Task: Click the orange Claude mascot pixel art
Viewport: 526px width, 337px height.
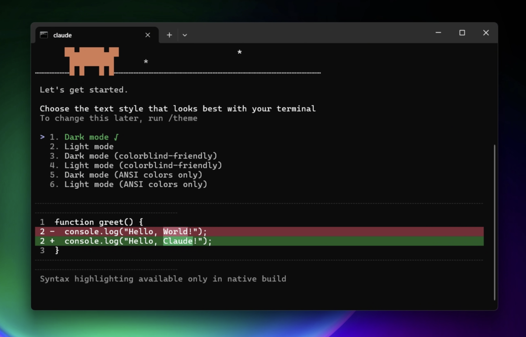Action: (x=92, y=61)
